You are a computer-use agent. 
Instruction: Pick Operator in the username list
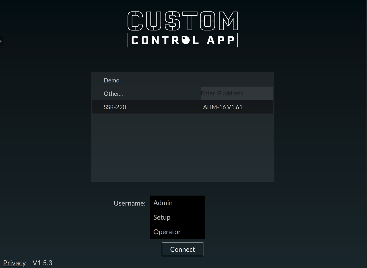pos(167,232)
